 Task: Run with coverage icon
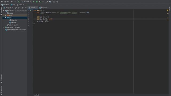tap(40, 2)
